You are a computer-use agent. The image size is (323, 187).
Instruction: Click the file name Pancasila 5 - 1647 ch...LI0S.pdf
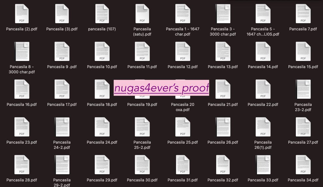(x=263, y=32)
